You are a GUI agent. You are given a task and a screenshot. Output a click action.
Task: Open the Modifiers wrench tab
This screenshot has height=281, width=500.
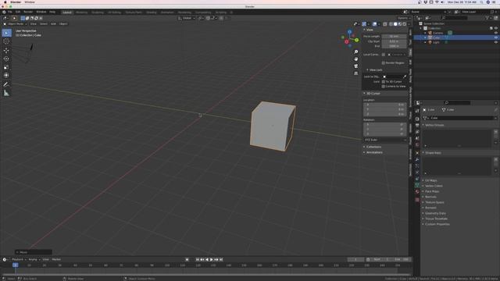417,159
